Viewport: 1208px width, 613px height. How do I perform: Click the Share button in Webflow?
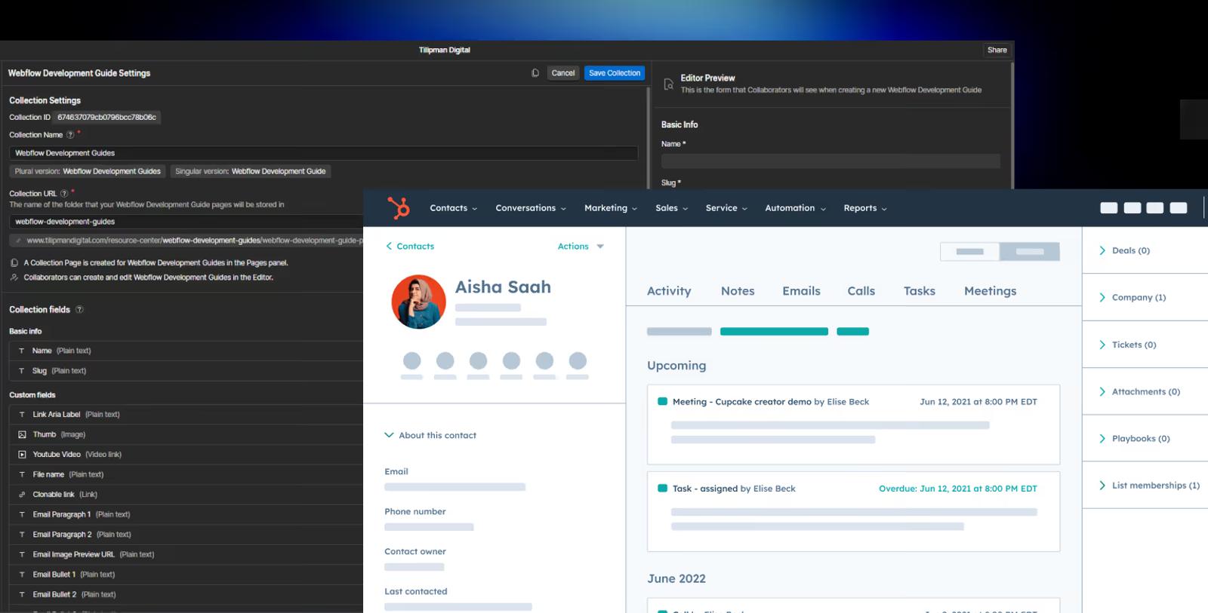997,50
